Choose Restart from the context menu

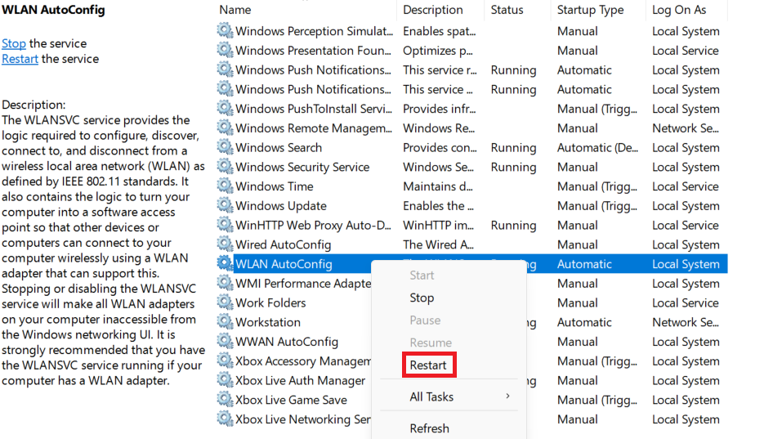pos(428,365)
